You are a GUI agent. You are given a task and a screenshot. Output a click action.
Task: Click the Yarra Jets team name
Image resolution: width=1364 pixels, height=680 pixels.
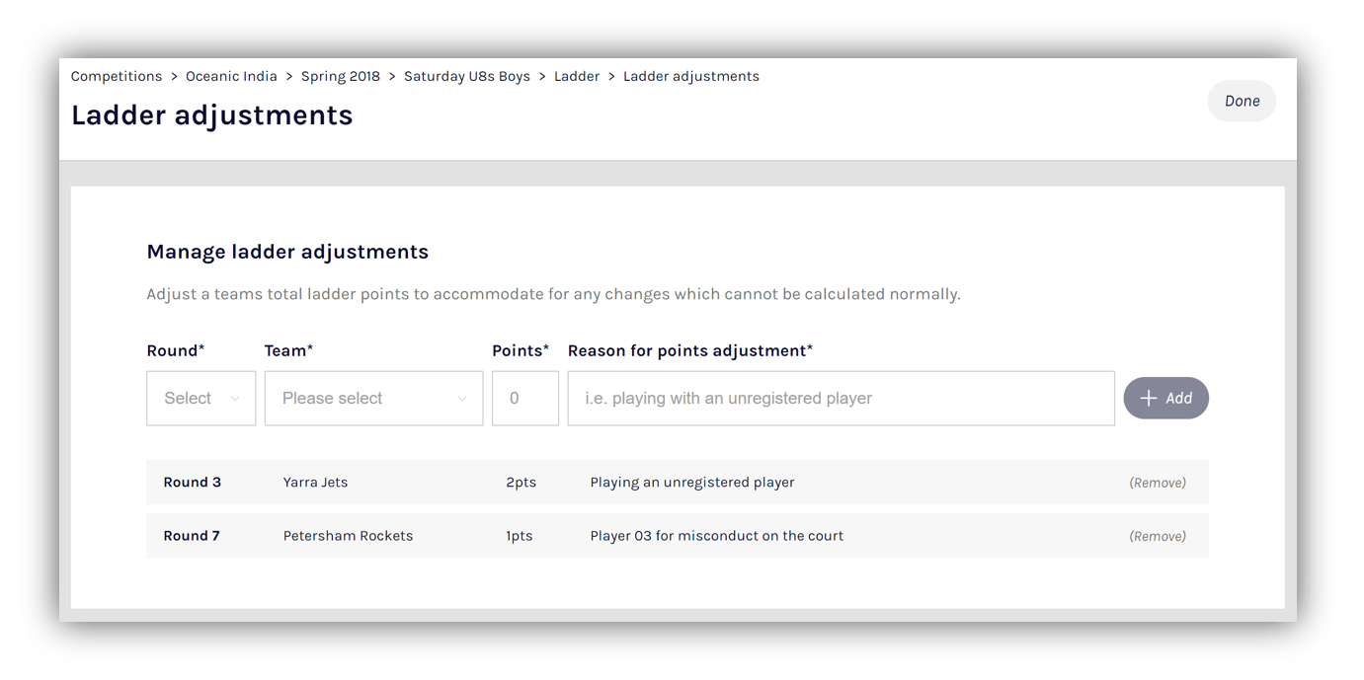tap(315, 483)
